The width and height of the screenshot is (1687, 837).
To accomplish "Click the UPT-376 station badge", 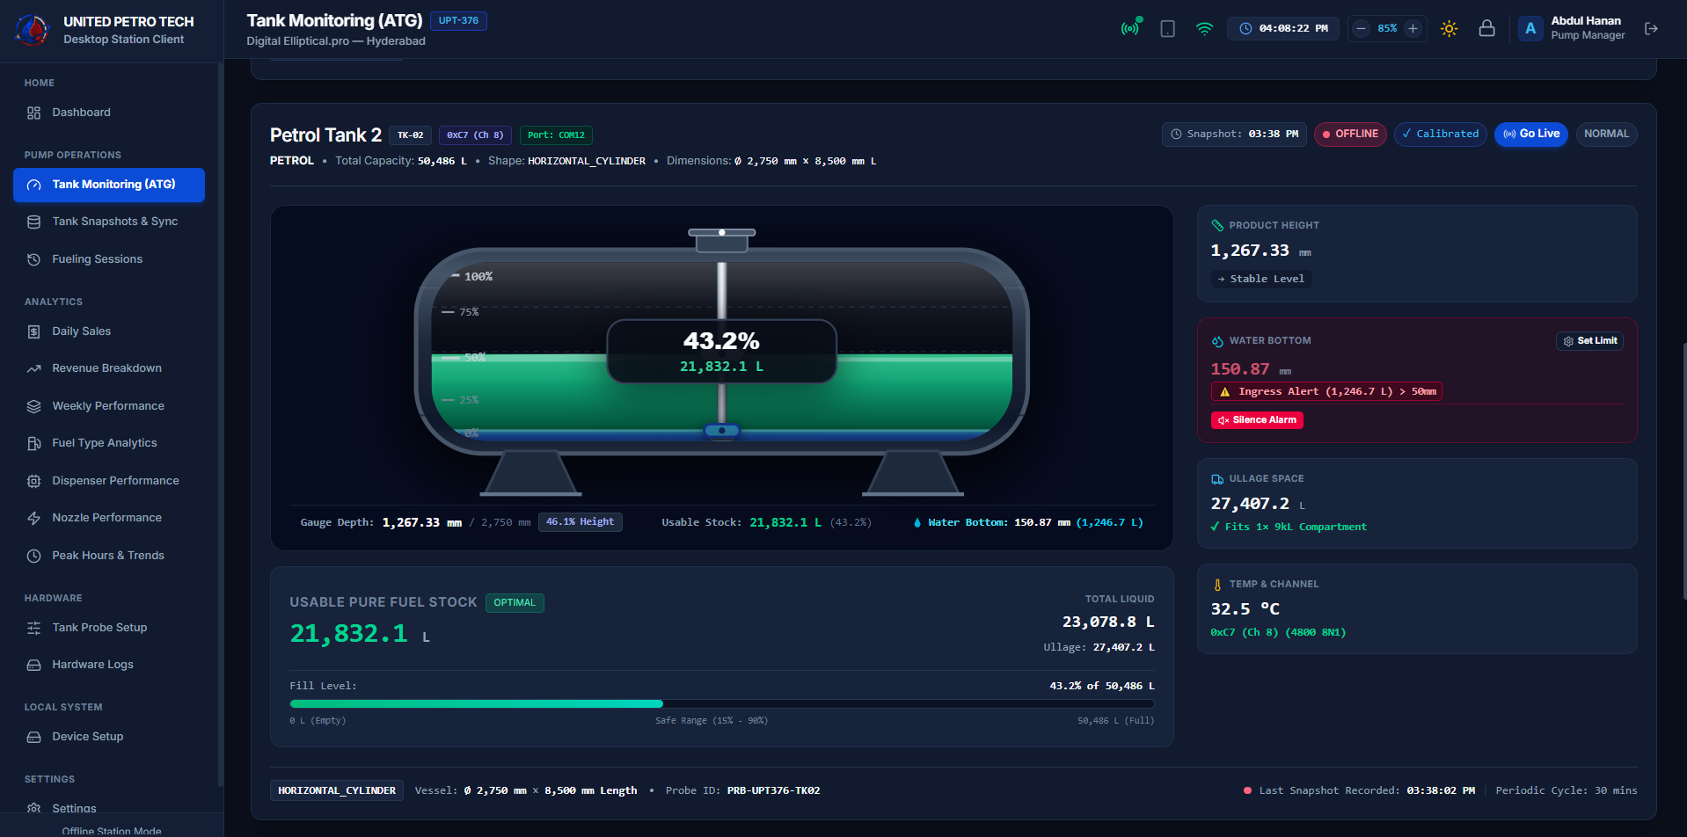I will pos(458,20).
